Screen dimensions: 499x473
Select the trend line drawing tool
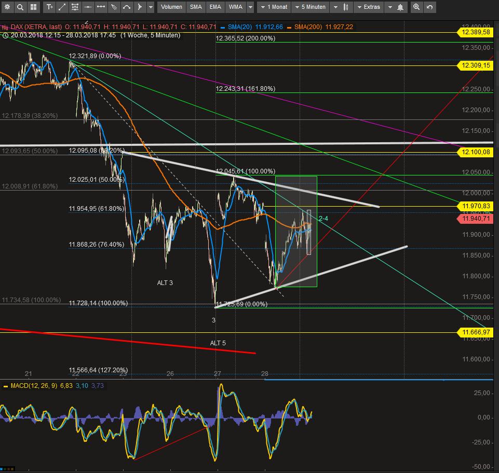62,7
